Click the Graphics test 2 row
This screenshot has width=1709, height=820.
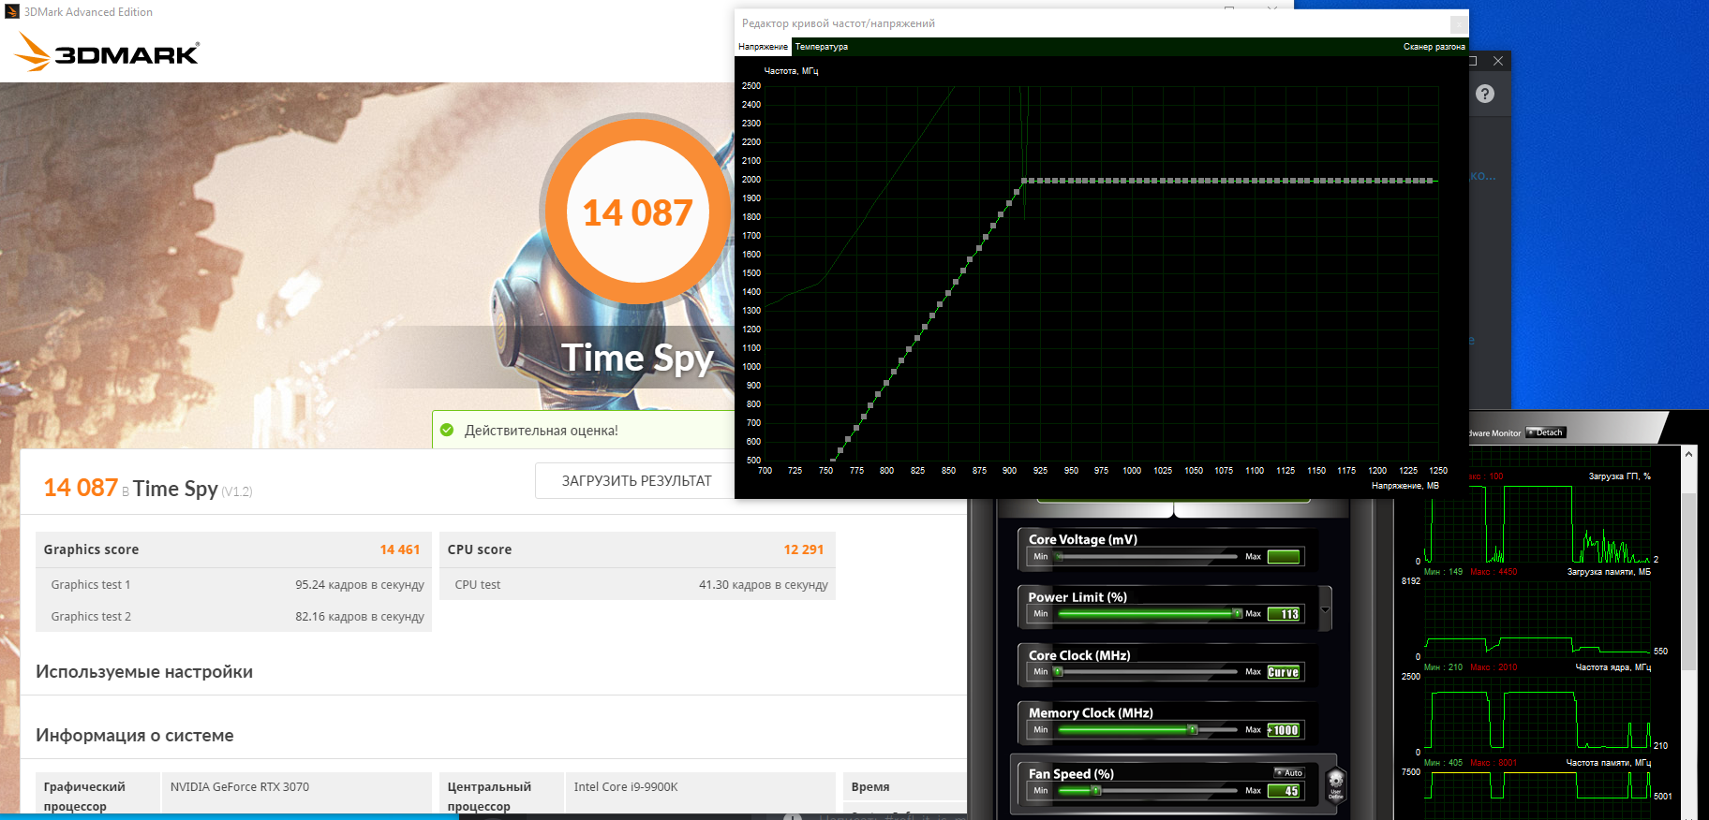tap(234, 616)
